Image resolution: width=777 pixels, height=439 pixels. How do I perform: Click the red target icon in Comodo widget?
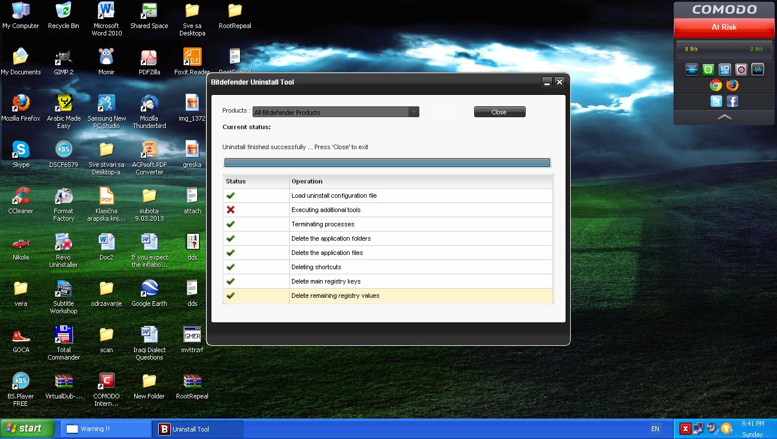click(741, 70)
